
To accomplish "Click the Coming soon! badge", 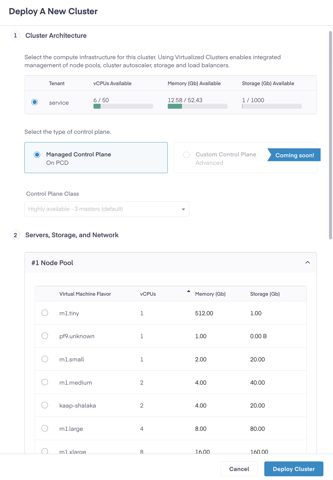I will [x=294, y=155].
